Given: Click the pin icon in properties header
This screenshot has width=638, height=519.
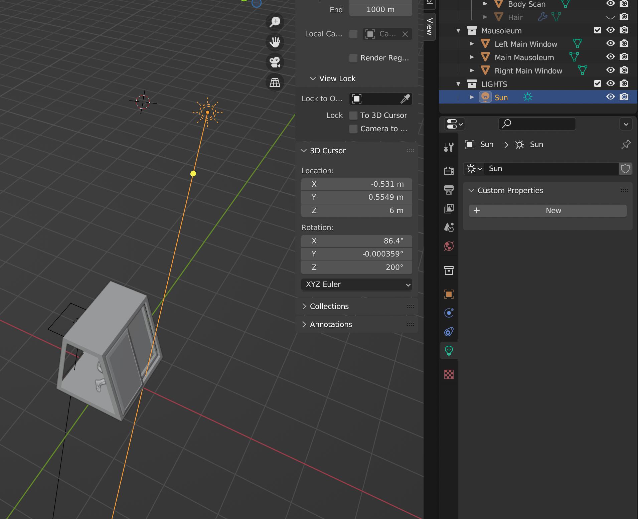Looking at the screenshot, I should 626,145.
